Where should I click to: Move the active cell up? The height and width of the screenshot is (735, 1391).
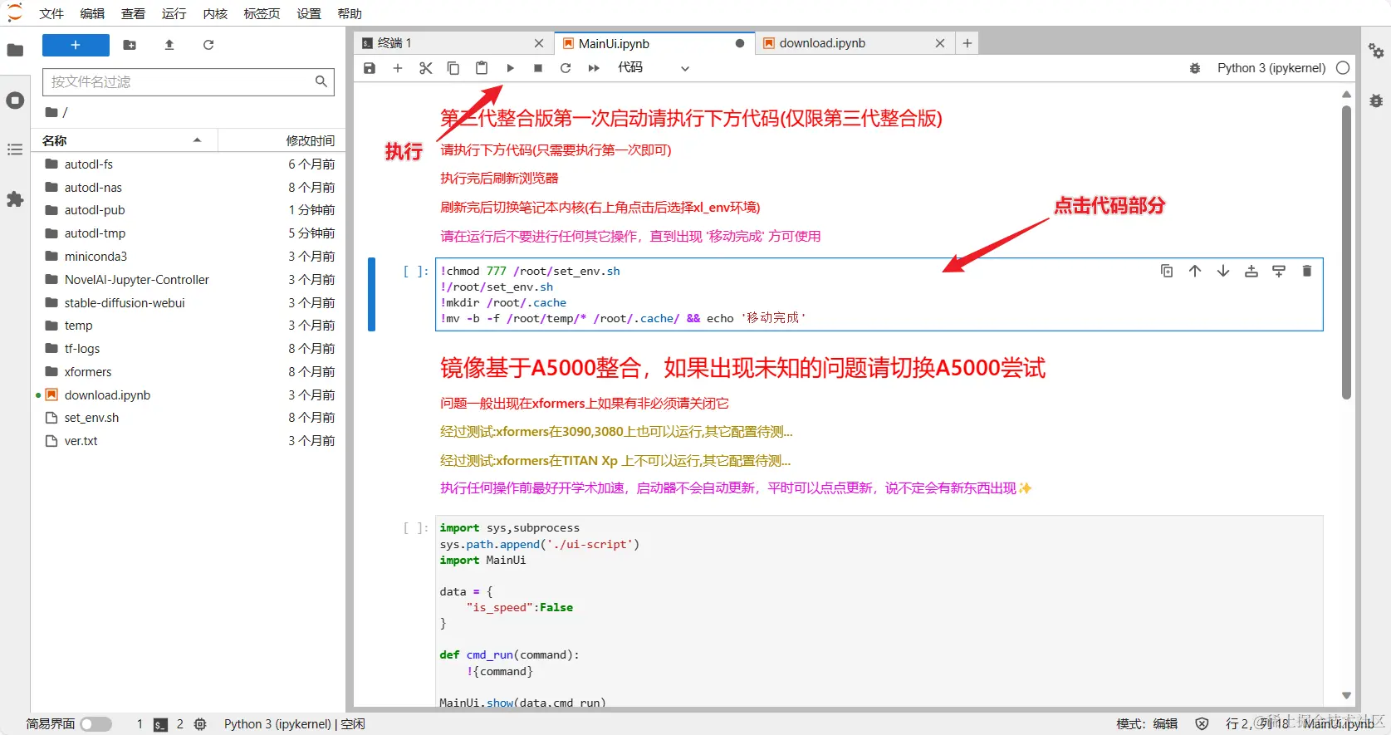point(1195,271)
